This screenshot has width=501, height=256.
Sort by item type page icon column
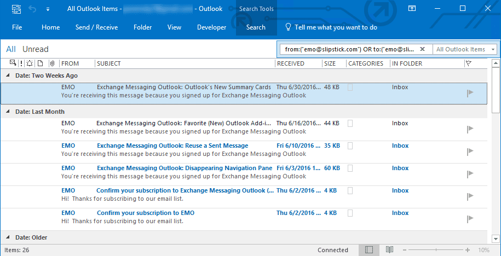pos(40,63)
